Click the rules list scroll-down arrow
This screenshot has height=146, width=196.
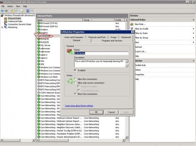pos(127,137)
